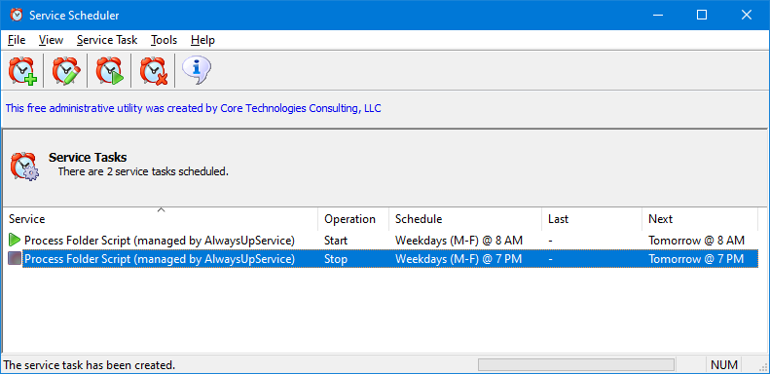Click the Delete service task red-X icon

153,71
